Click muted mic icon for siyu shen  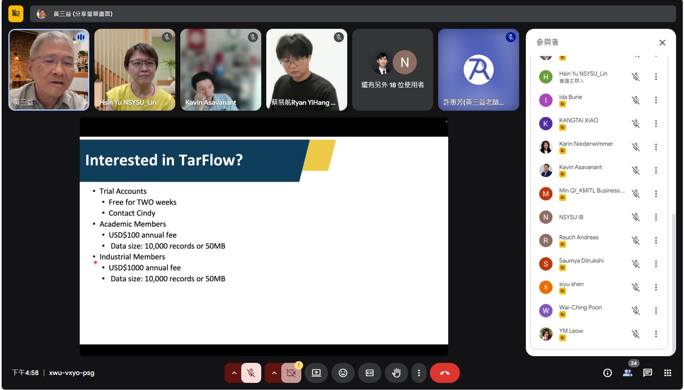[636, 287]
